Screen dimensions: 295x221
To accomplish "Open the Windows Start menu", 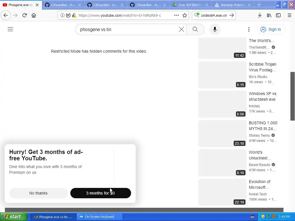I will pos(14,217).
